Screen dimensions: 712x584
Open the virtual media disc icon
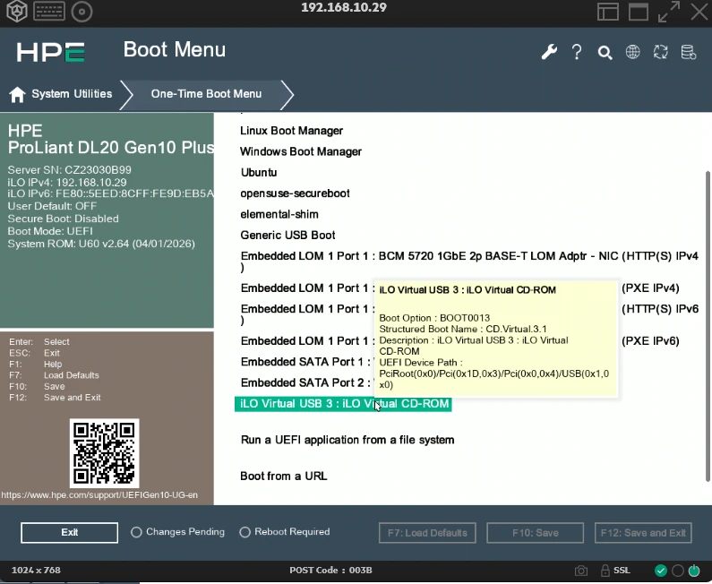coord(81,12)
